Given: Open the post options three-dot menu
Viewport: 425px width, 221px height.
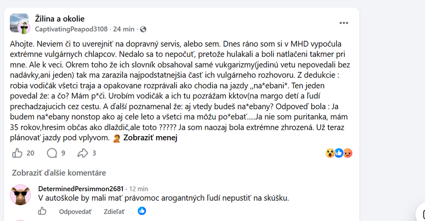Looking at the screenshot, I should [x=344, y=23].
